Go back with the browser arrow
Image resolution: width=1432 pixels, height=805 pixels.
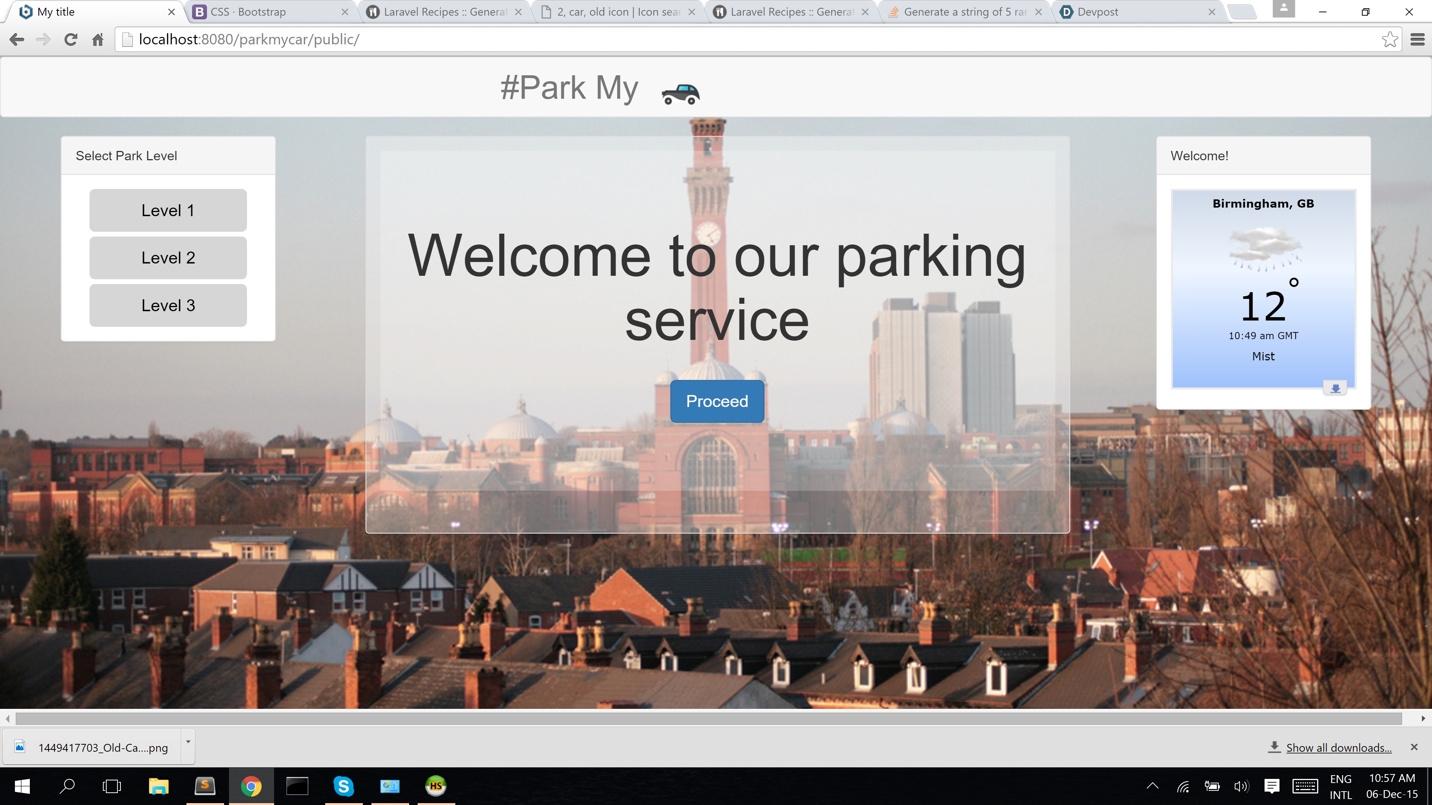17,40
